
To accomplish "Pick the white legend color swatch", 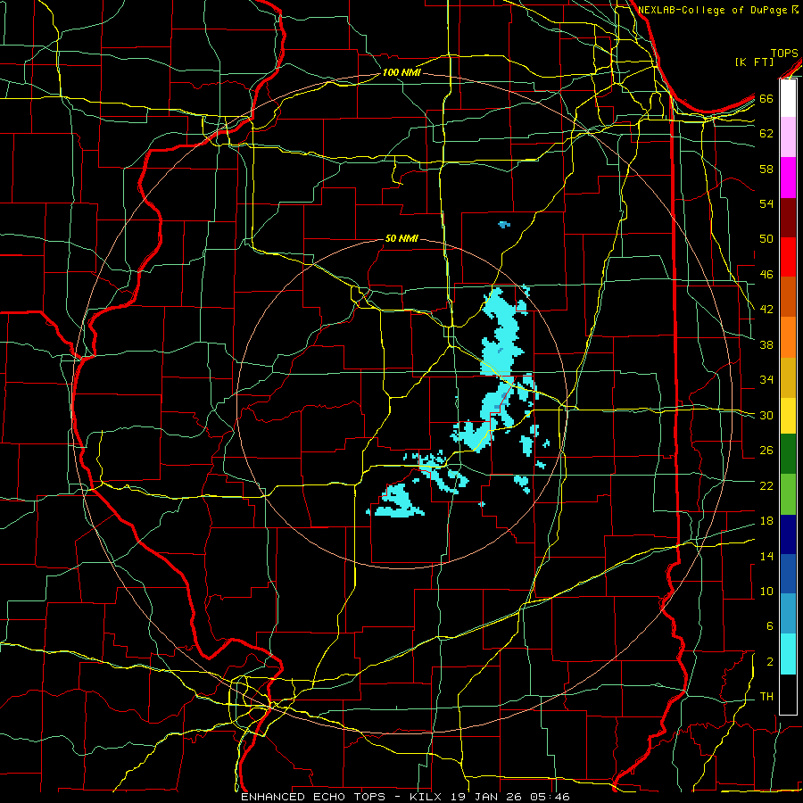I will coord(788,98).
